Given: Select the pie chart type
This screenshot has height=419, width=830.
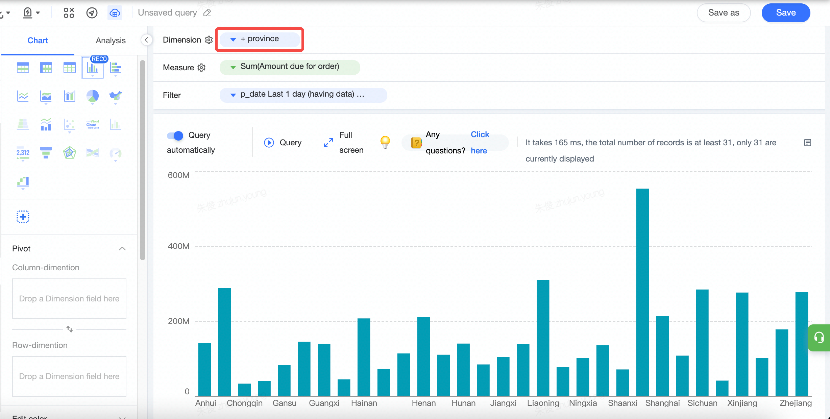Looking at the screenshot, I should (x=92, y=96).
